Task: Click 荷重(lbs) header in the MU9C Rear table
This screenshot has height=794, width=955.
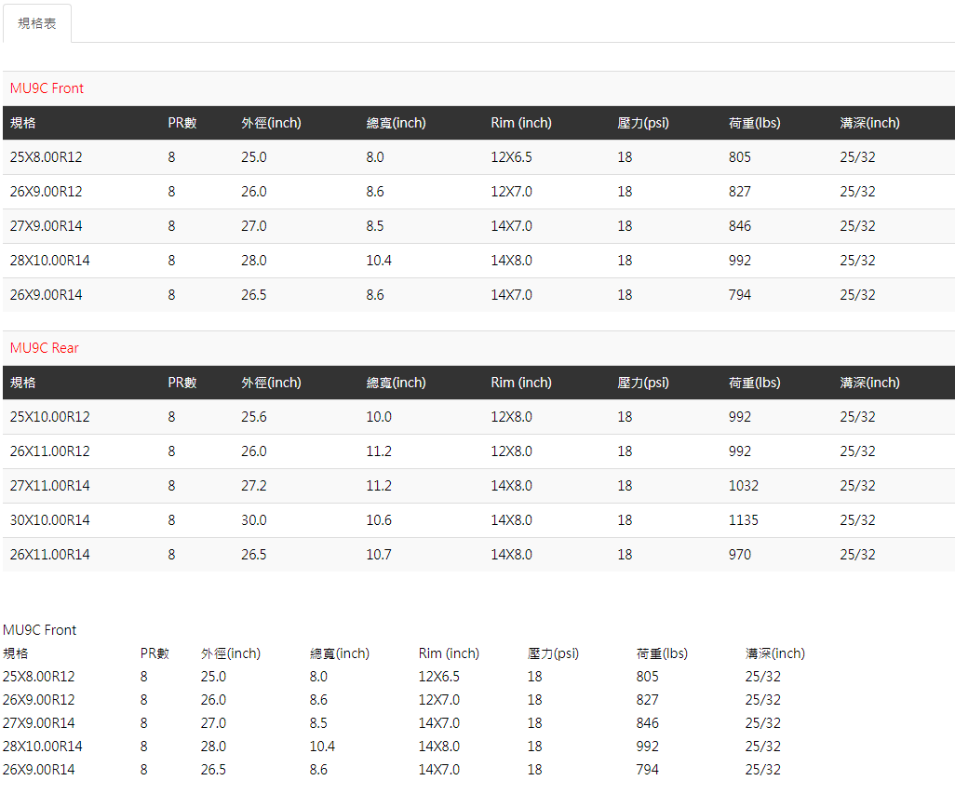Action: 754,383
